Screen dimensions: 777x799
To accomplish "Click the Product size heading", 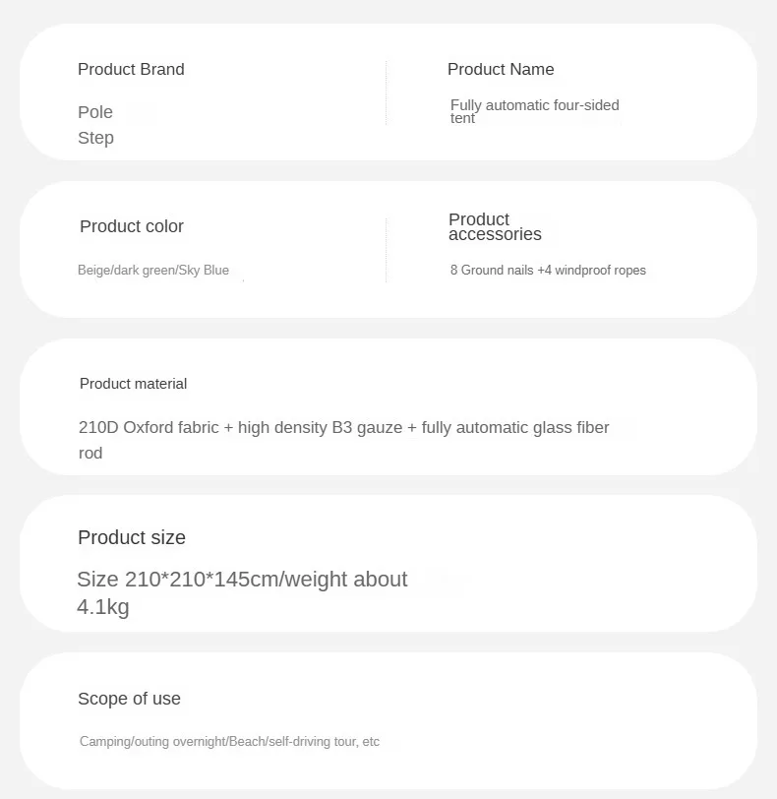I will pos(132,537).
